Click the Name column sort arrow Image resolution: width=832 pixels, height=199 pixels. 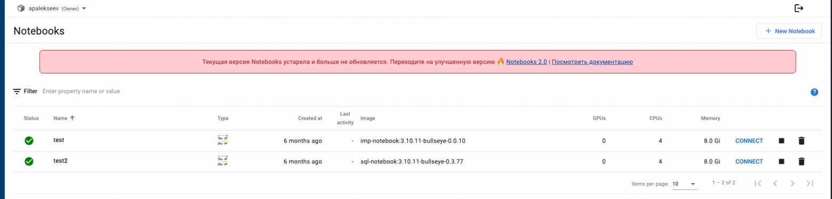click(x=72, y=118)
